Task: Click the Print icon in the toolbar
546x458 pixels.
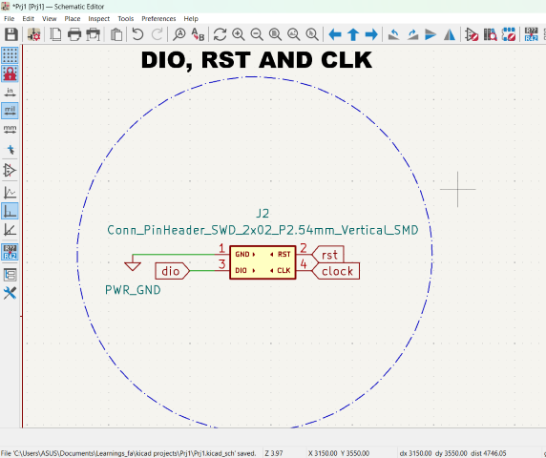Action: tap(74, 34)
